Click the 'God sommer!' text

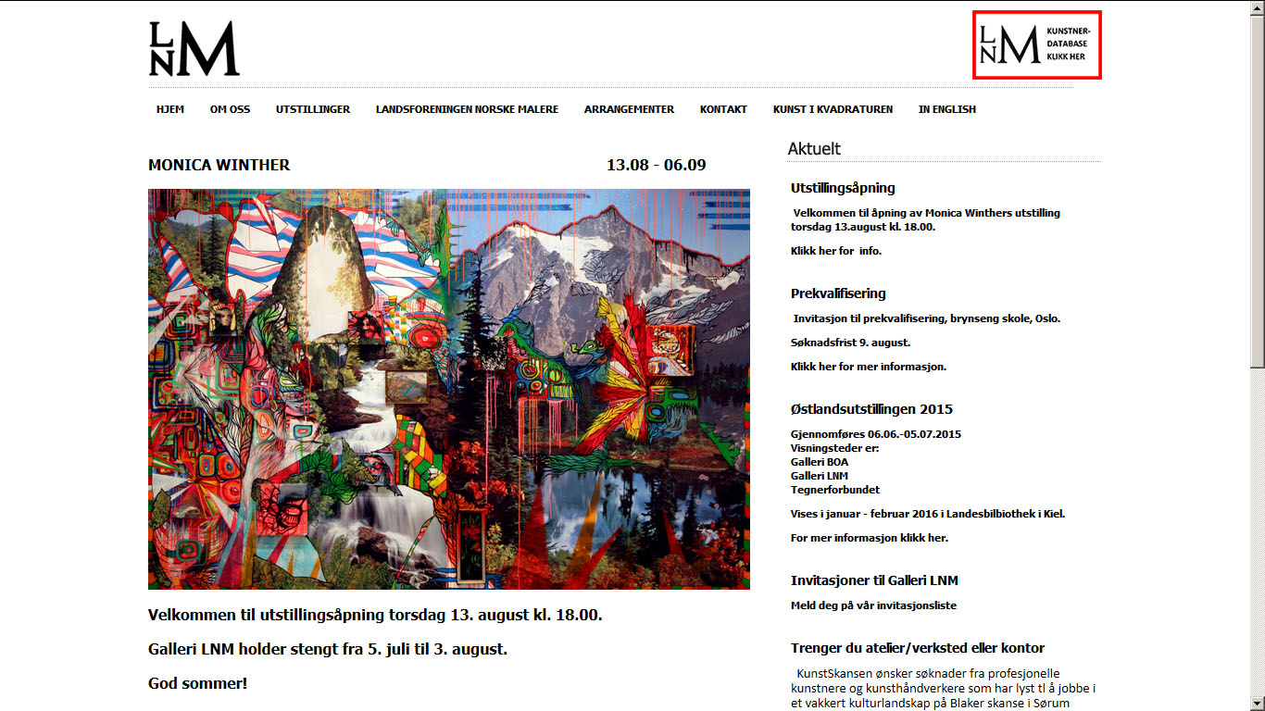pyautogui.click(x=198, y=684)
